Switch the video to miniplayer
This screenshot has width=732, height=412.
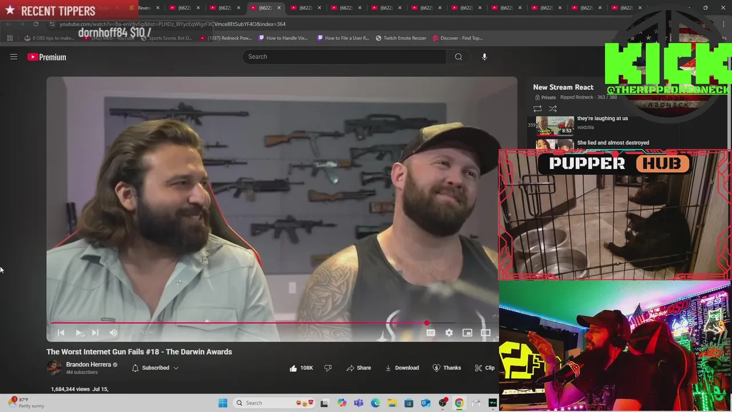point(467,332)
